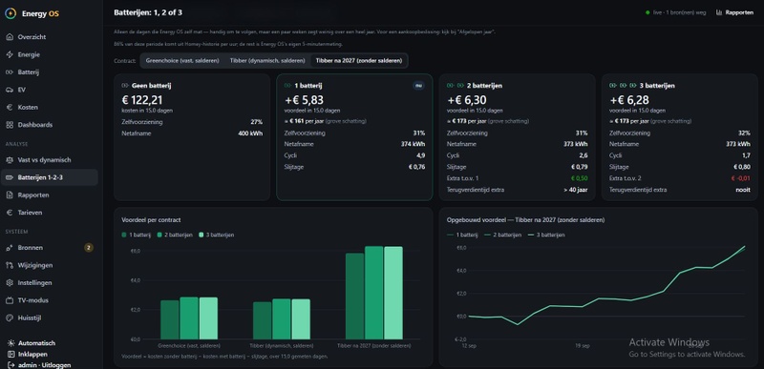Click 'Uitloggen' link in sidebar
Screen dimensions: 764x369
coord(57,365)
